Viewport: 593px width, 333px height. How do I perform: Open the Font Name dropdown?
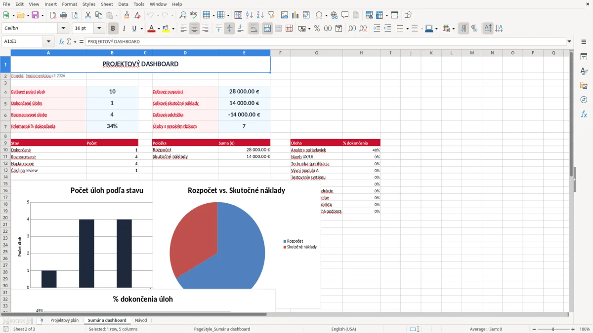coord(63,29)
